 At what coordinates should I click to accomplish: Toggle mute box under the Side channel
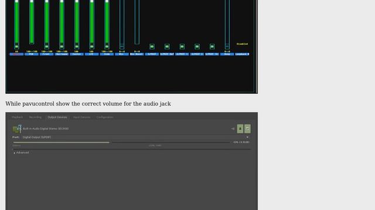107,47
